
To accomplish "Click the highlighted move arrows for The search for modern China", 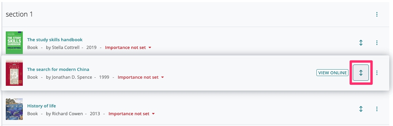I will pos(361,73).
